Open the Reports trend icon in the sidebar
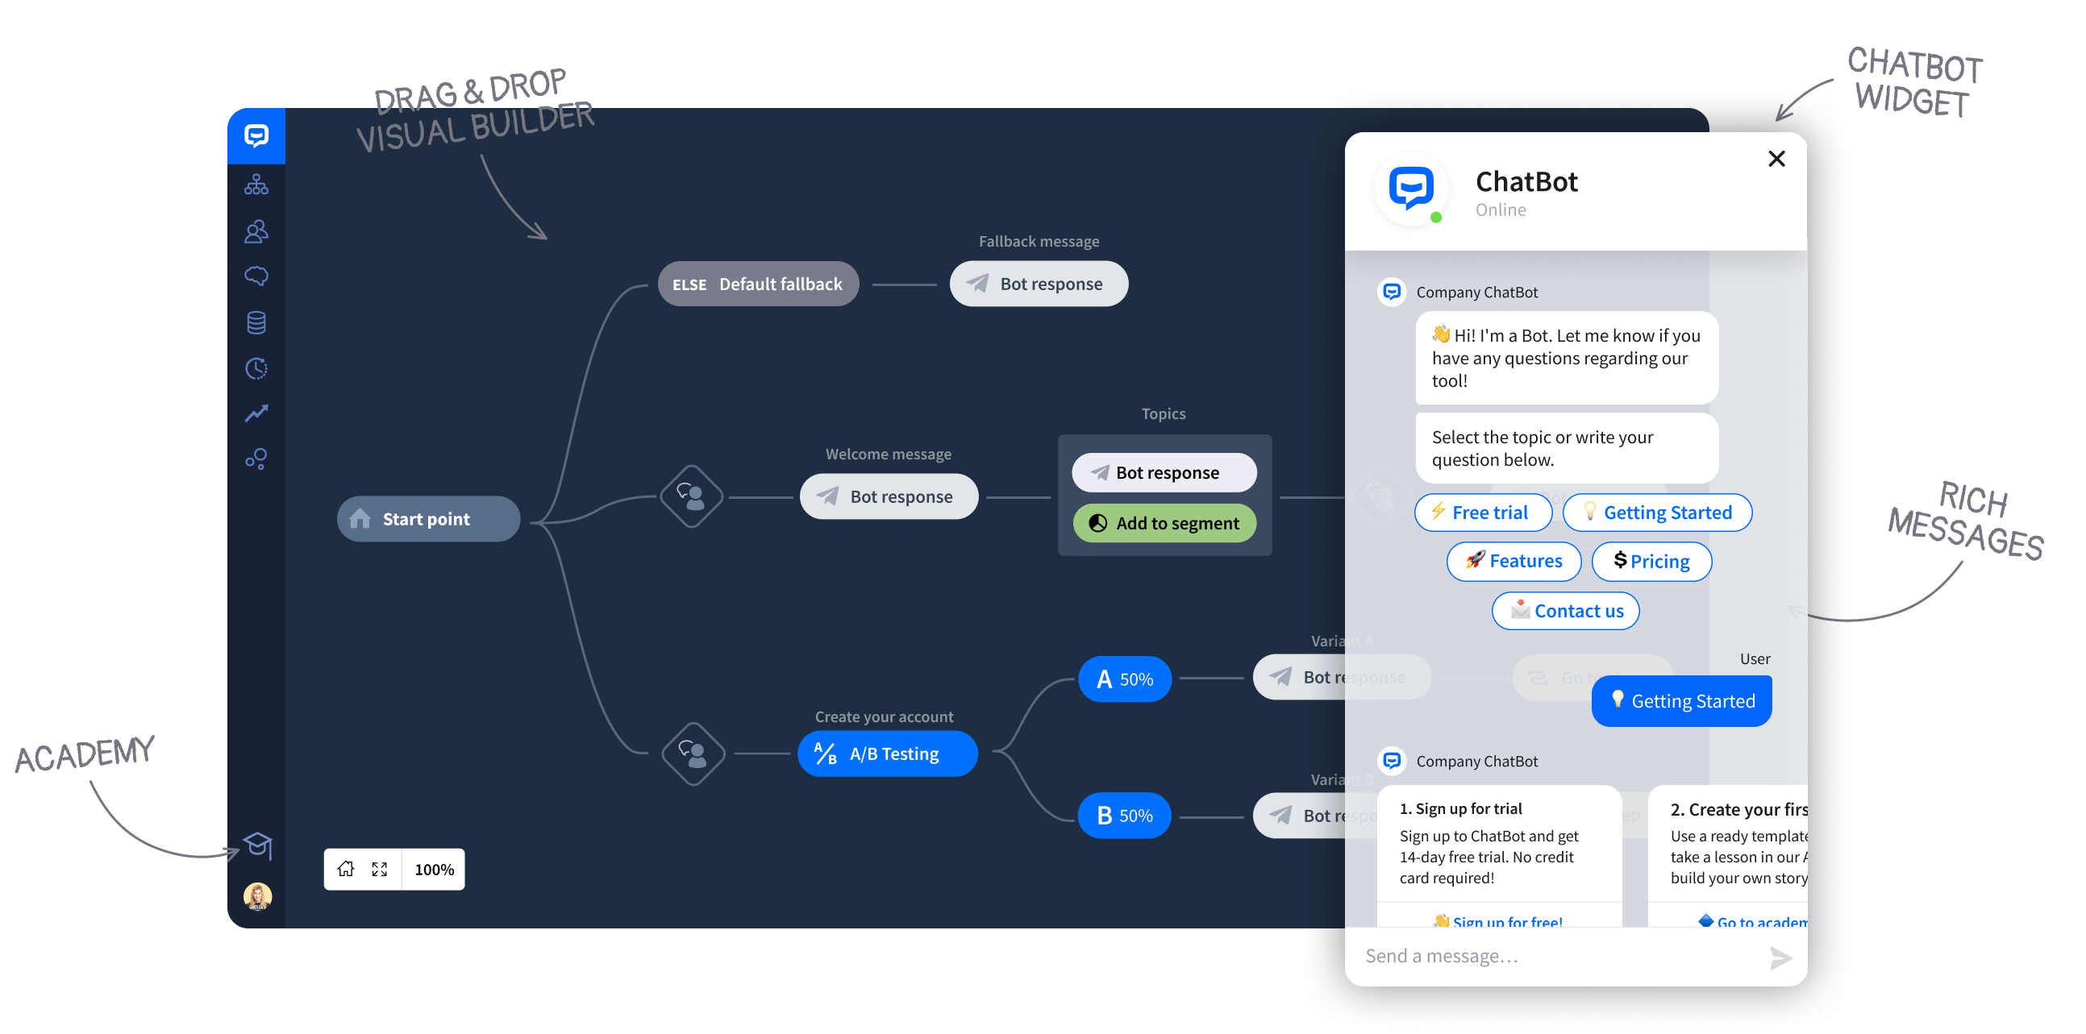Viewport: 2086px width, 1034px height. tap(256, 413)
